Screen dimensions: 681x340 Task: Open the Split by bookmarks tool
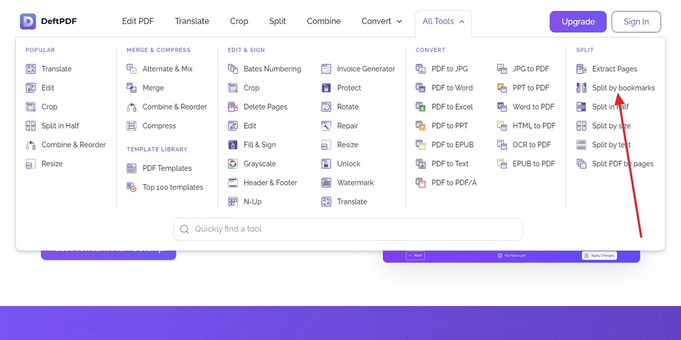coord(623,87)
